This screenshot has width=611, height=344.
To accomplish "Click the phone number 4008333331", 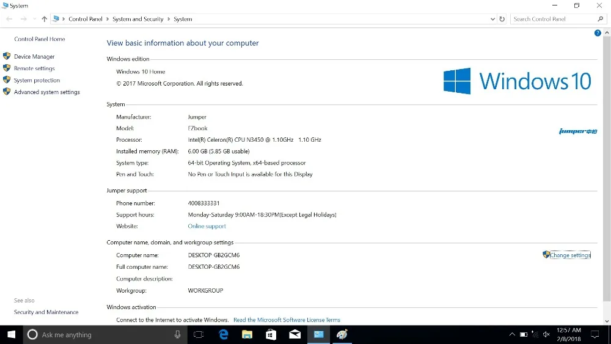I will (x=203, y=203).
